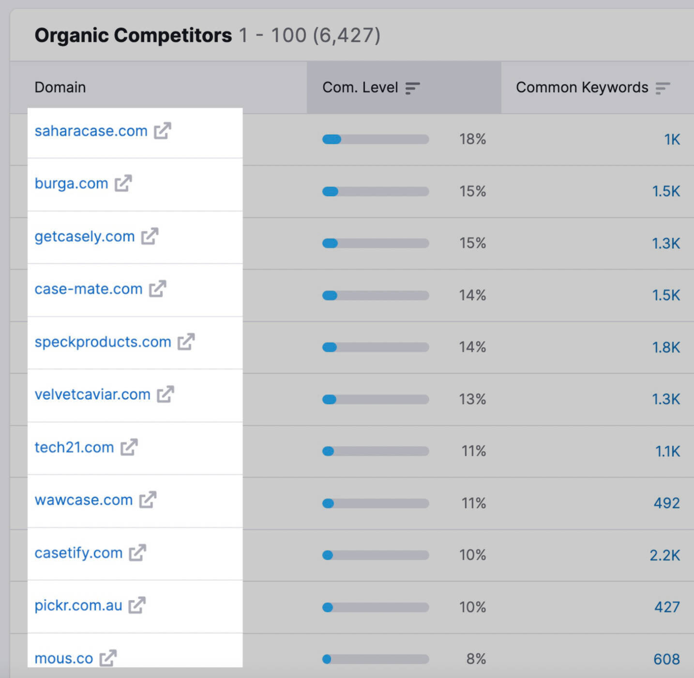Open burga.com external link icon
Screen dimensions: 694x678
click(x=123, y=183)
